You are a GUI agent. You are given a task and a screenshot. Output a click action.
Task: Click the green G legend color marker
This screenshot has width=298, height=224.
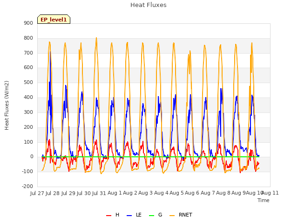click(x=151, y=216)
